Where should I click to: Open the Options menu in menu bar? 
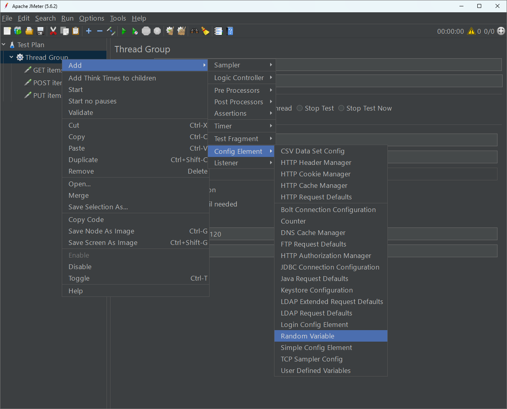click(x=91, y=18)
